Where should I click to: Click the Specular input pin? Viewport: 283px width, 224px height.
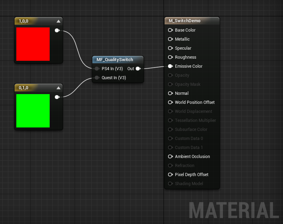(x=170, y=48)
